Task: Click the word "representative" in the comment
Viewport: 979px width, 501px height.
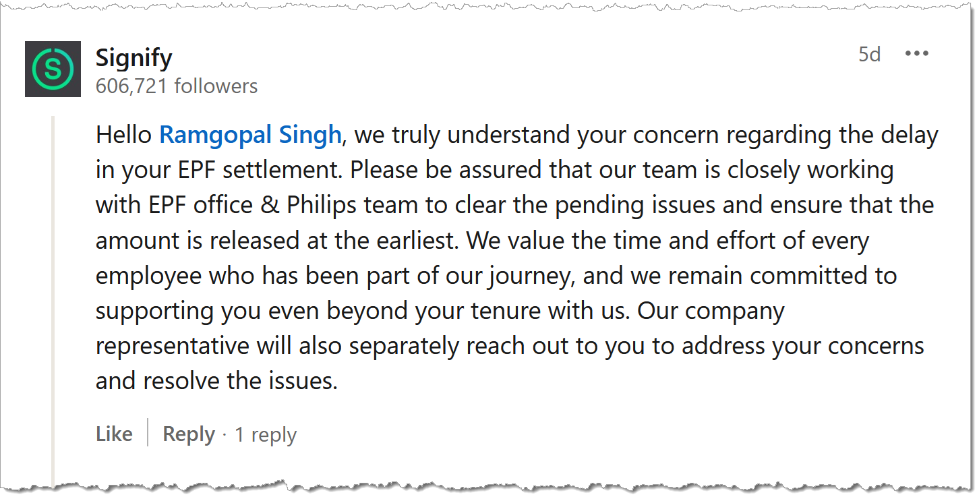Action: click(172, 346)
